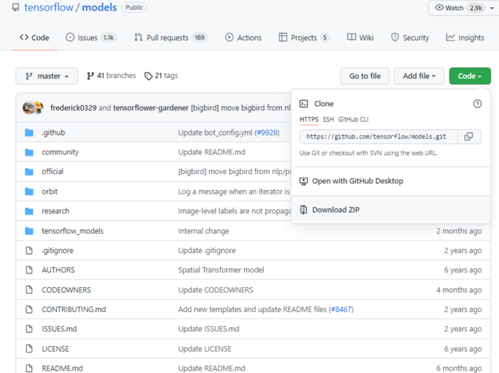Image resolution: width=499 pixels, height=373 pixels.
Task: Click the tag icon next to 21 tags
Action: [148, 76]
